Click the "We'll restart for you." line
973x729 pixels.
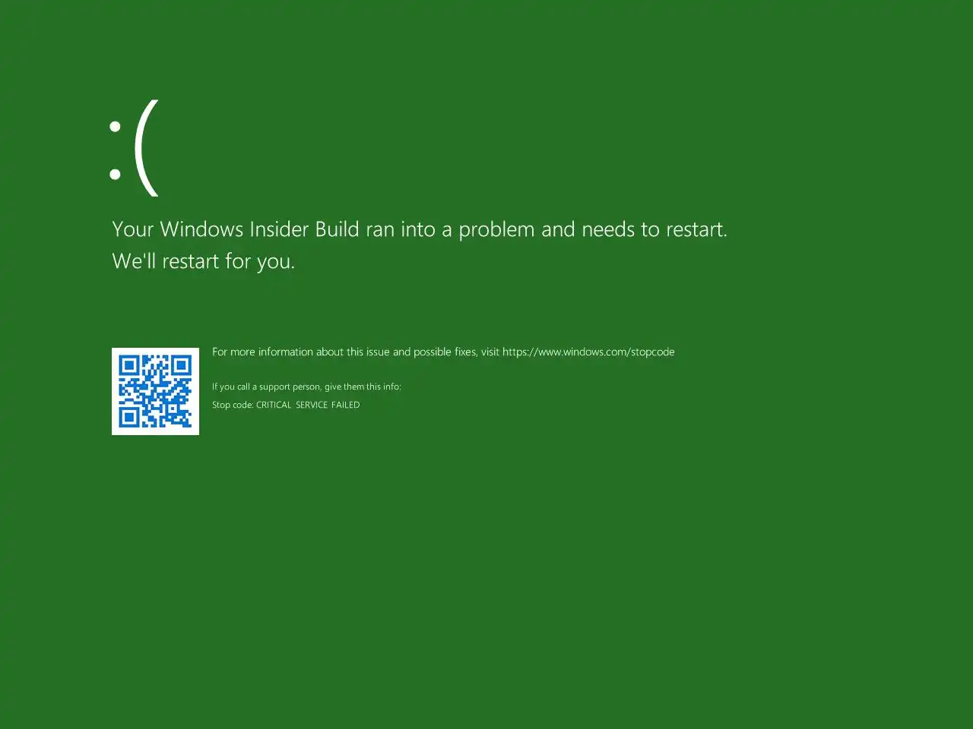[203, 261]
